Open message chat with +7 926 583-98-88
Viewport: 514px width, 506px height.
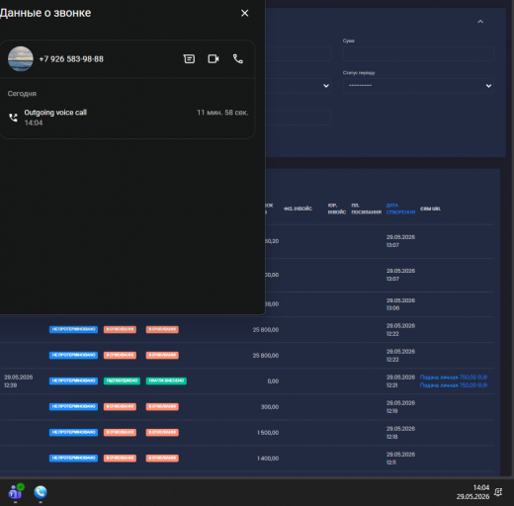point(189,59)
